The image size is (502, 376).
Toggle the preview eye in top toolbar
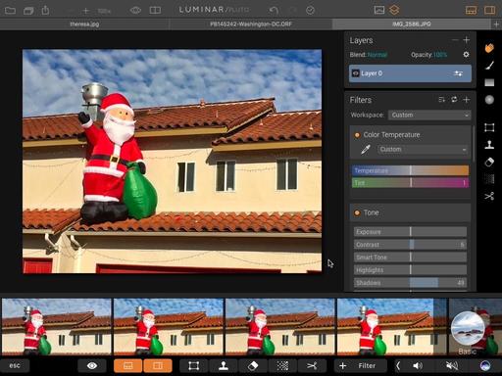tap(135, 11)
